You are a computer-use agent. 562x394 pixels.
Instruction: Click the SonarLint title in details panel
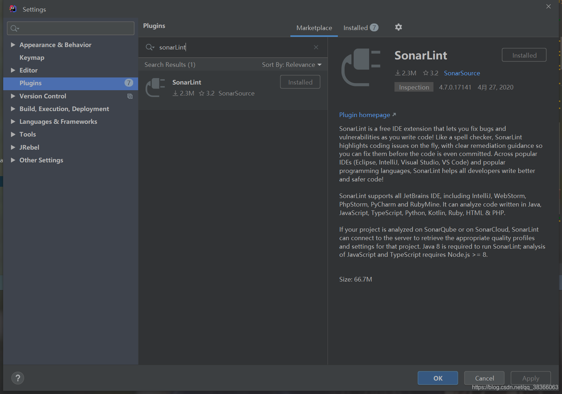point(421,56)
